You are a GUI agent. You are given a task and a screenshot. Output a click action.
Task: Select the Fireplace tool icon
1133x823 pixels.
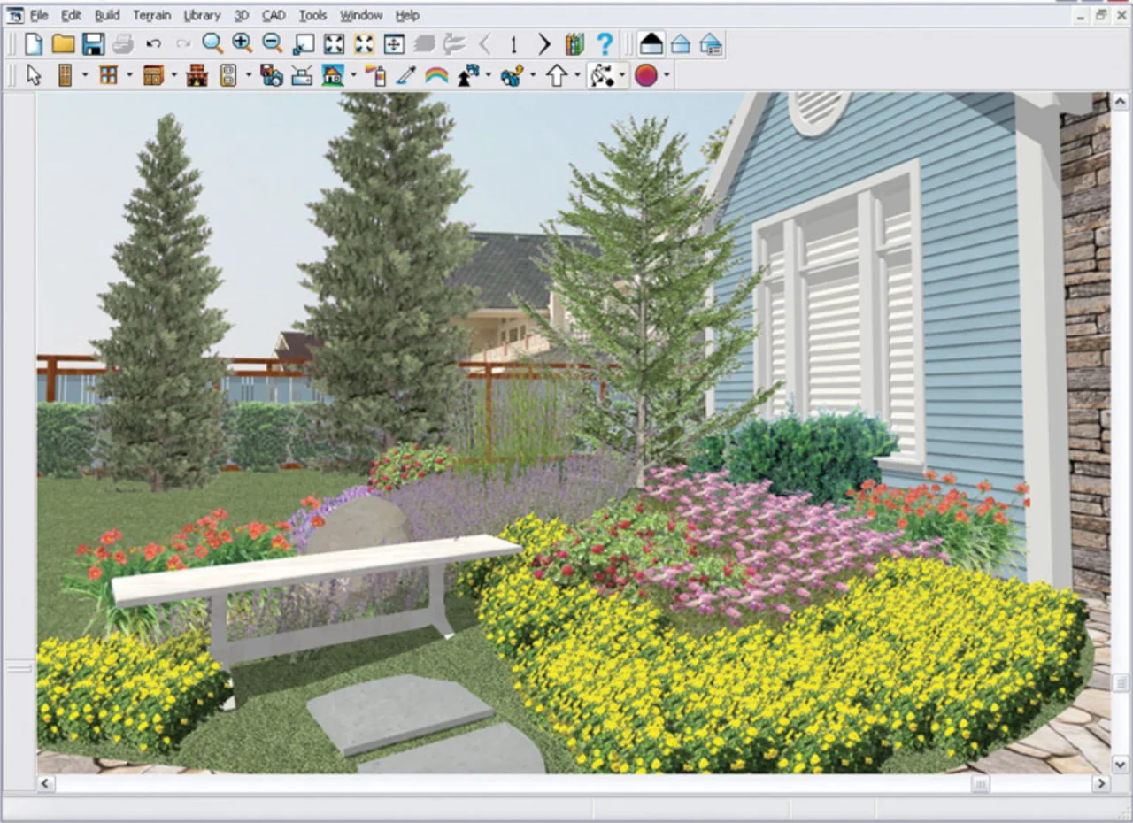coord(197,76)
